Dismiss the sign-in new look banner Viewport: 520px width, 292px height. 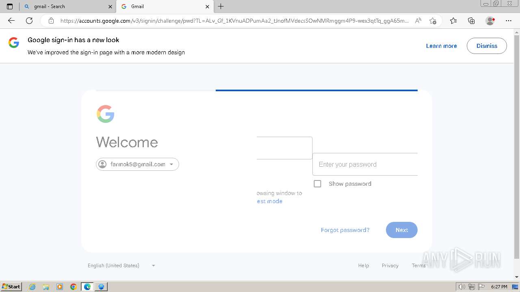point(487,46)
